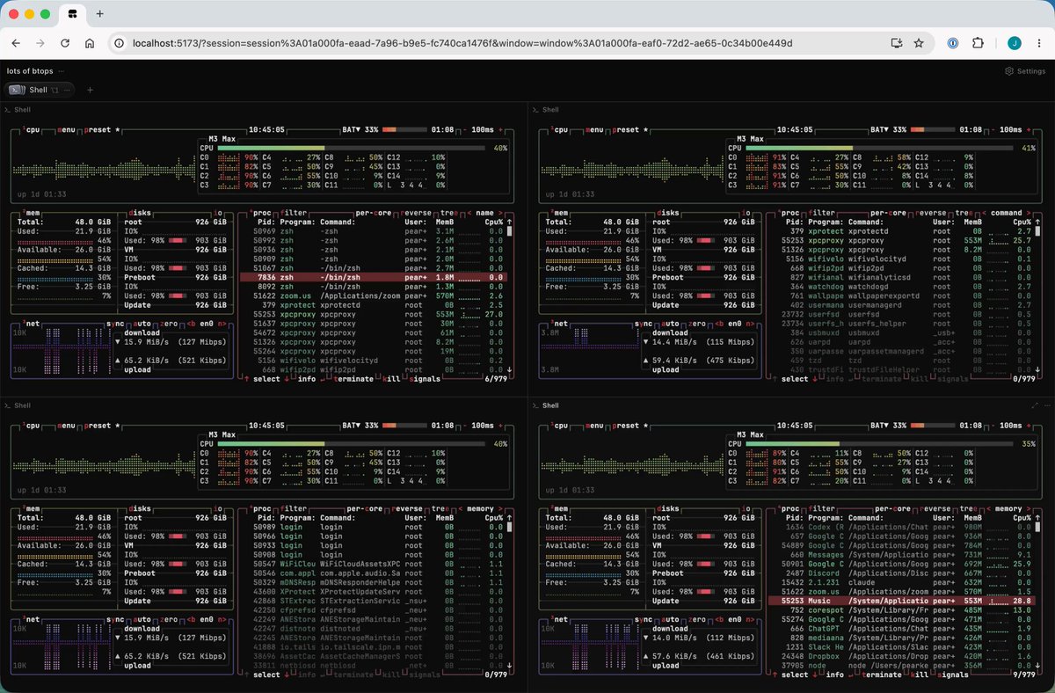Open the Extensions puzzle icon
Screen dimensions: 1055x693
tap(978, 42)
